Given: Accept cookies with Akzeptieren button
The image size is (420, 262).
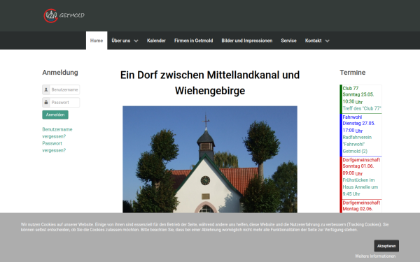Looking at the screenshot, I should click(386, 246).
